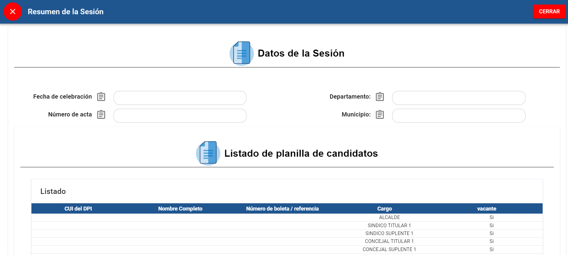Click the vacante column header

pos(486,209)
